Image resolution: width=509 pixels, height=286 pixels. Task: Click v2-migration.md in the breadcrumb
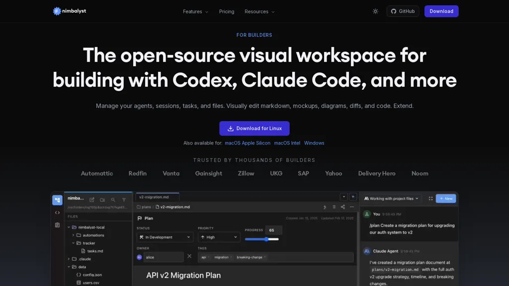172,207
